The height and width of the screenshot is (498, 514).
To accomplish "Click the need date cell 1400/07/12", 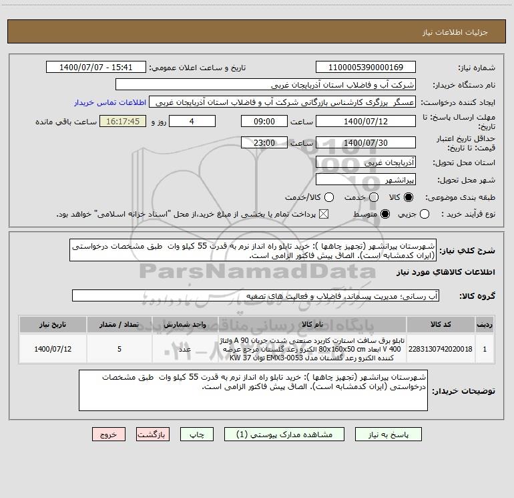I will [x=53, y=349].
